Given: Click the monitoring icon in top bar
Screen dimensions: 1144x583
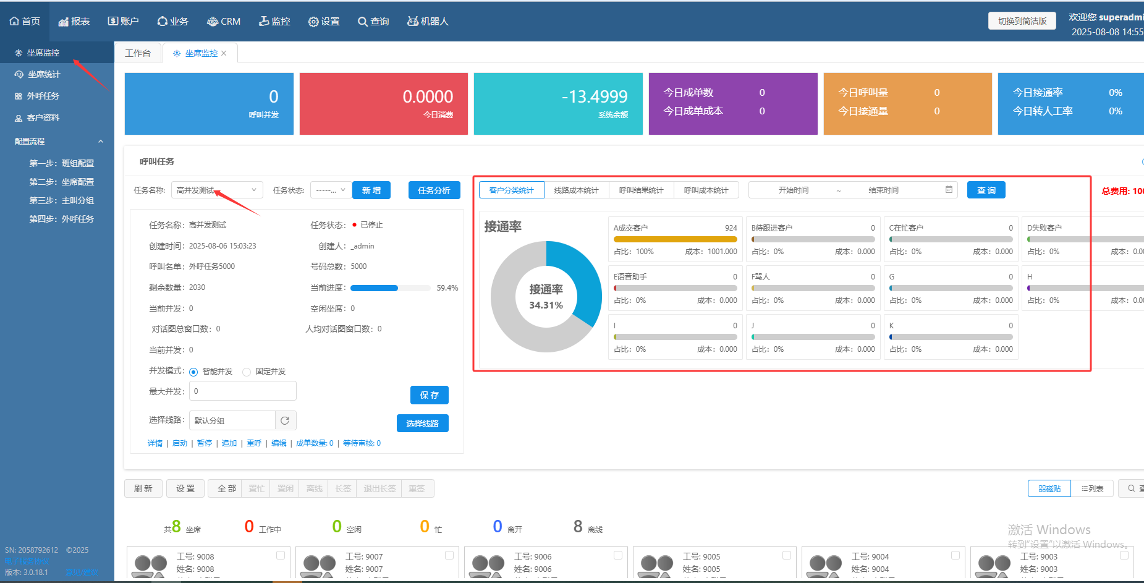Looking at the screenshot, I should click(x=264, y=22).
